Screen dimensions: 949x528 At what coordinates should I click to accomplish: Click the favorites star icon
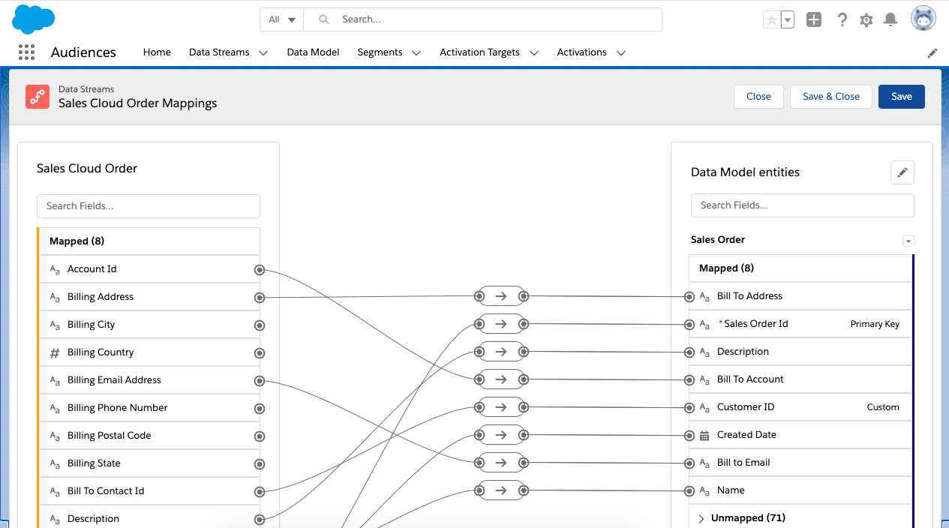tap(771, 20)
